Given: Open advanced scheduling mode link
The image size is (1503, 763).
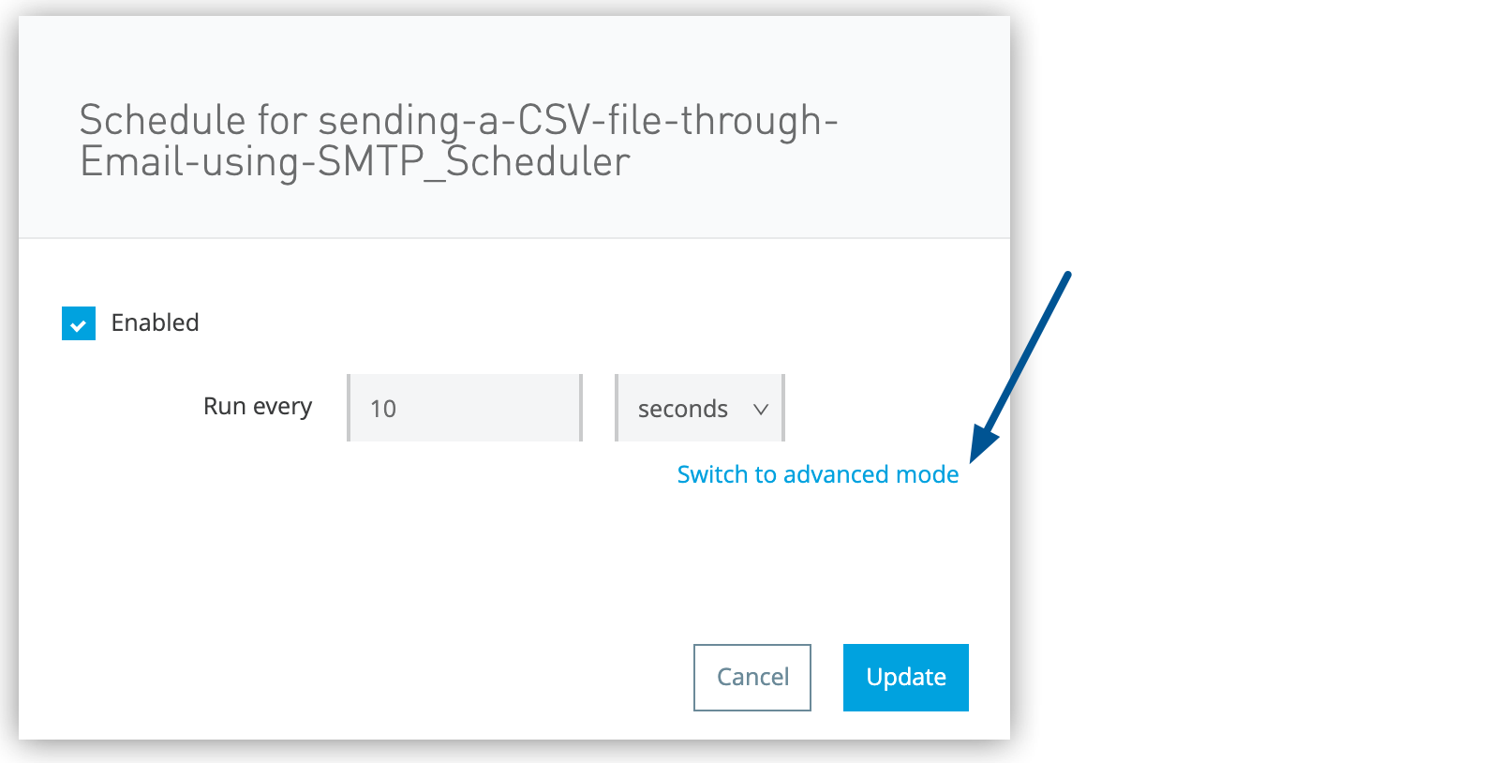Looking at the screenshot, I should click(x=817, y=474).
